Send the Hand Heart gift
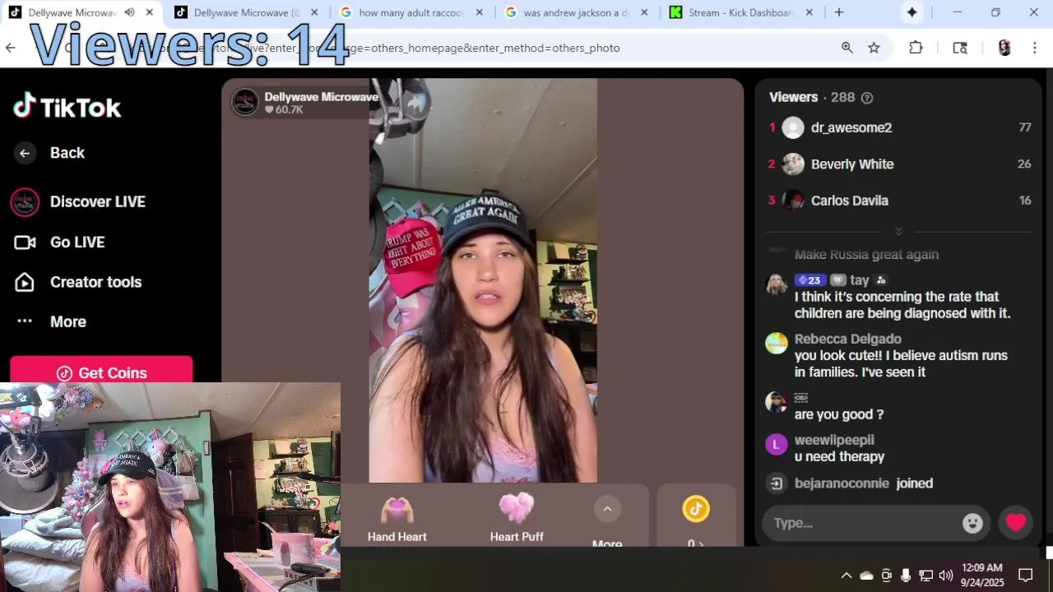Viewport: 1053px width, 592px height. pos(397,519)
